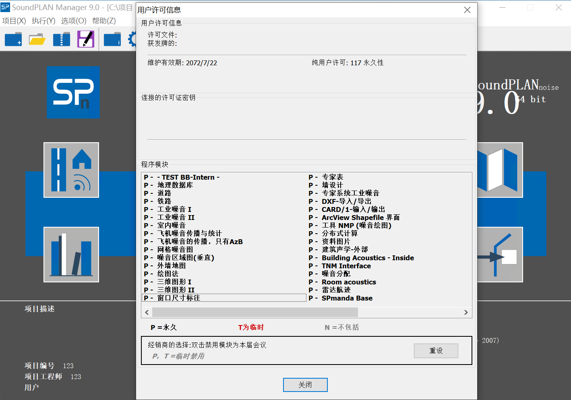Click the project info folder icon
Screen dimensions: 571x400
coord(112,39)
